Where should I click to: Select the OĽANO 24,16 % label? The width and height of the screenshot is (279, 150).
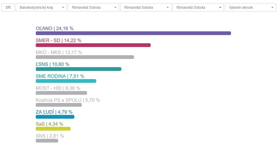(54, 28)
